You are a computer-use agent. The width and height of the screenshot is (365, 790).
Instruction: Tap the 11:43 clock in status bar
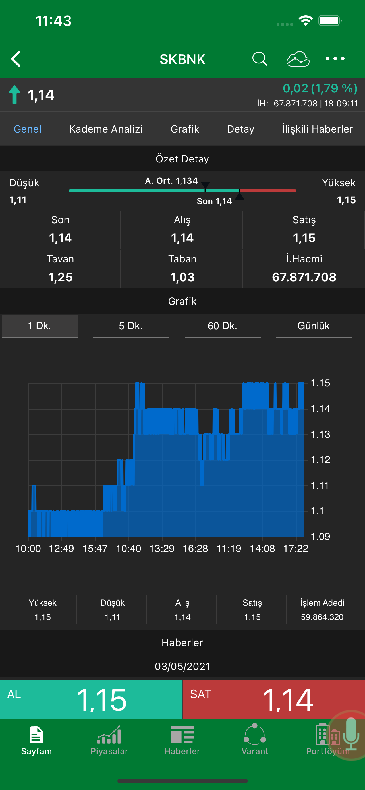(x=54, y=21)
